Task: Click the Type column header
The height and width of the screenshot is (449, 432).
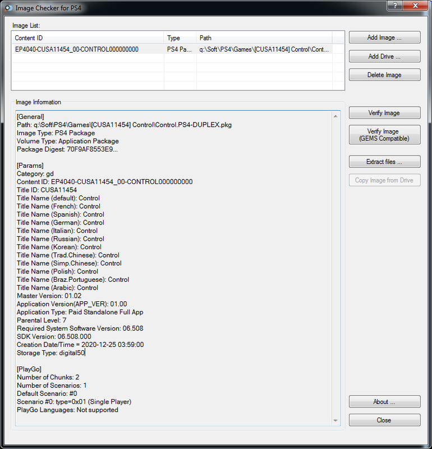Action: [180, 38]
